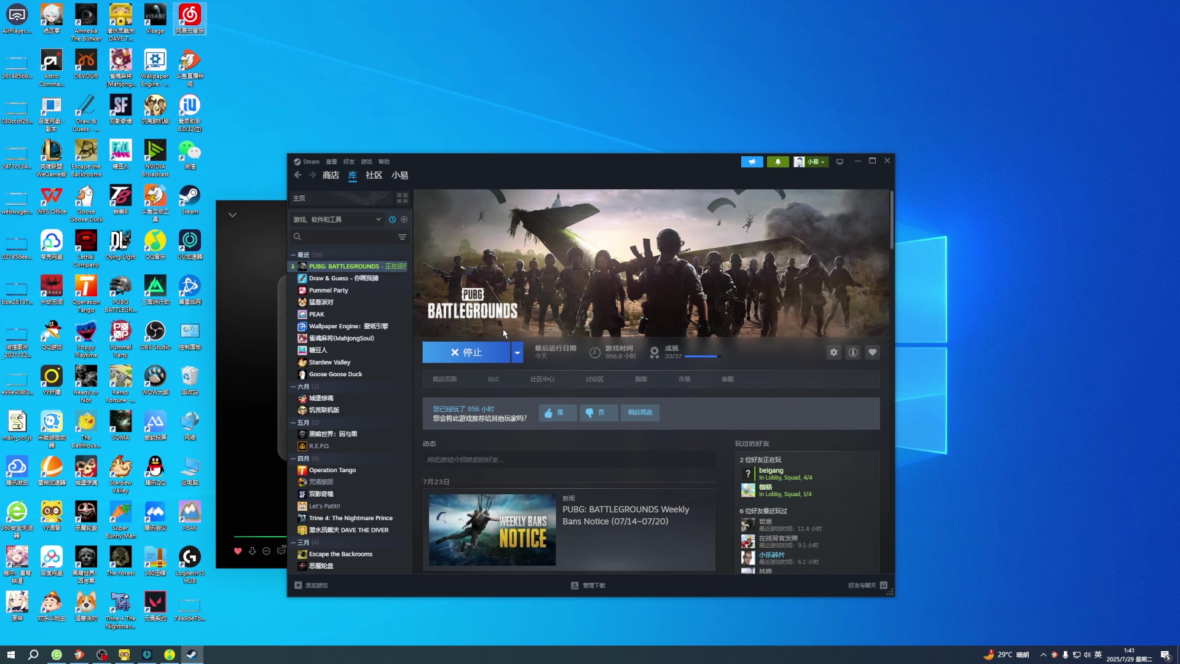Go to the 商店 tab
This screenshot has height=664, width=1180.
(331, 175)
